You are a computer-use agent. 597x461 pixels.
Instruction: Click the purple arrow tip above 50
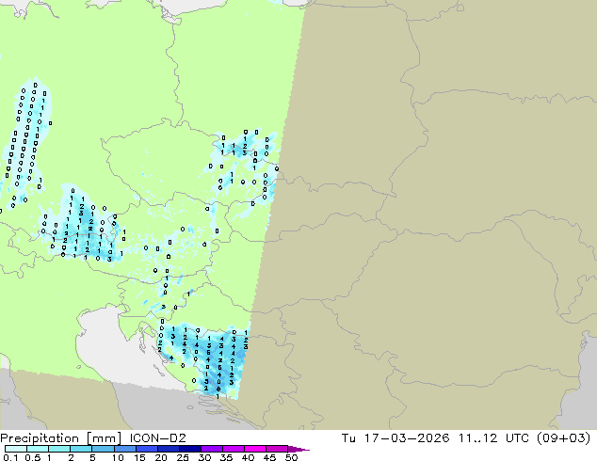click(298, 449)
